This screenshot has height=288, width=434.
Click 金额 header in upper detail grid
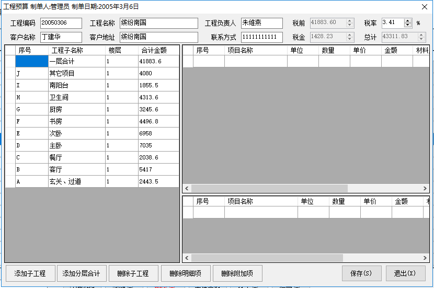pos(397,50)
